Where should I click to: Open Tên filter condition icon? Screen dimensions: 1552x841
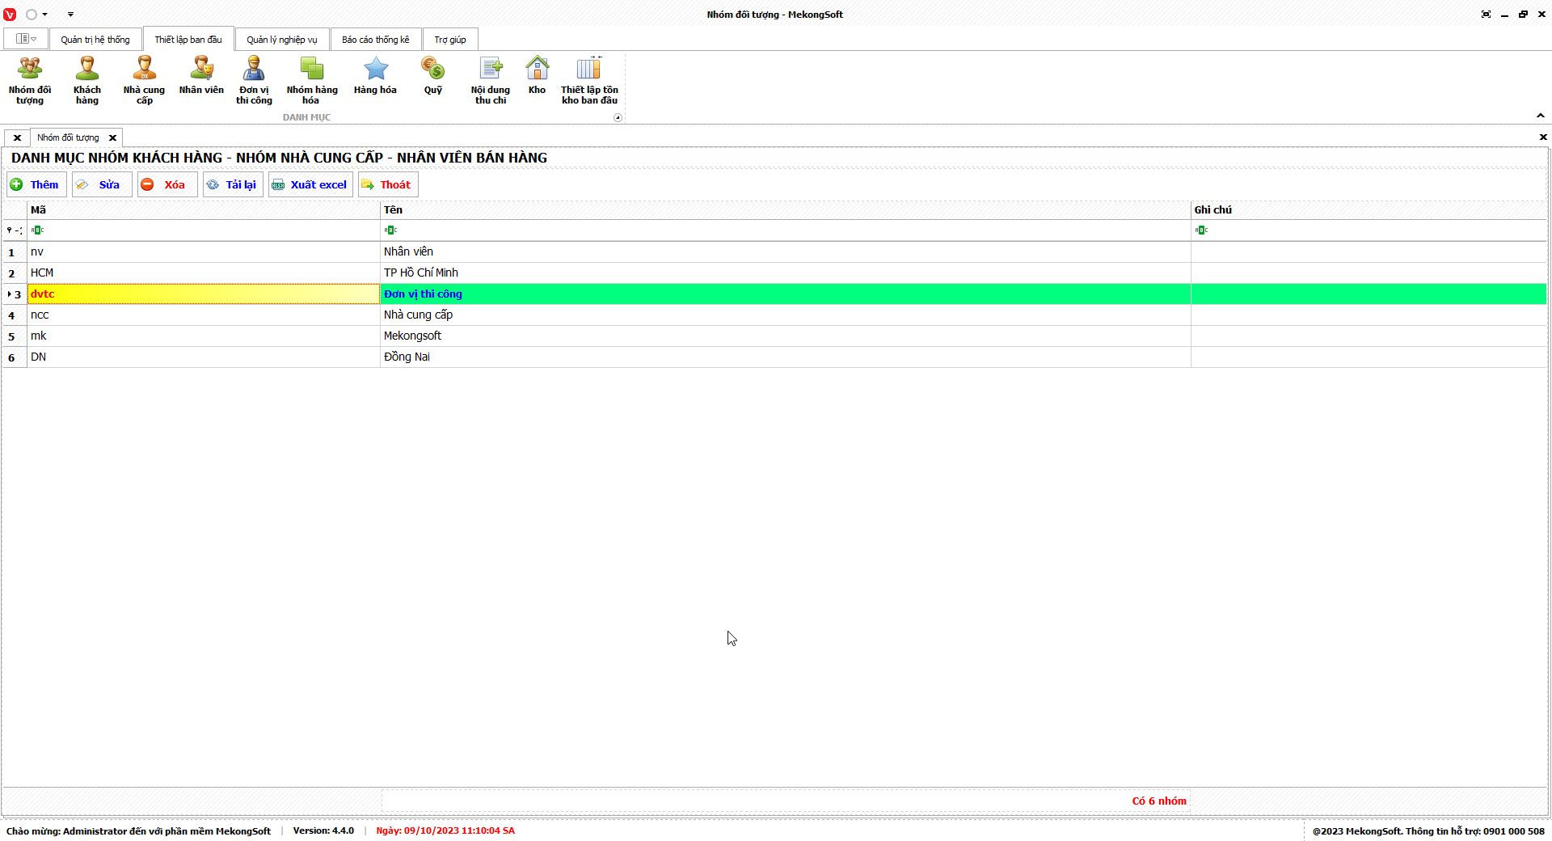[390, 230]
